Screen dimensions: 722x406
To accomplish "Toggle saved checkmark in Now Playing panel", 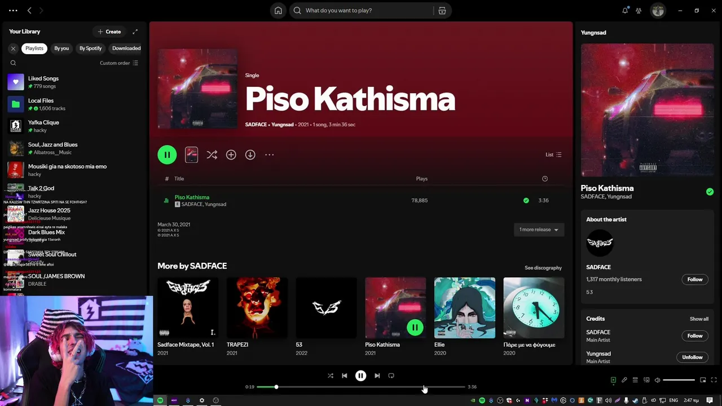I will (x=710, y=192).
